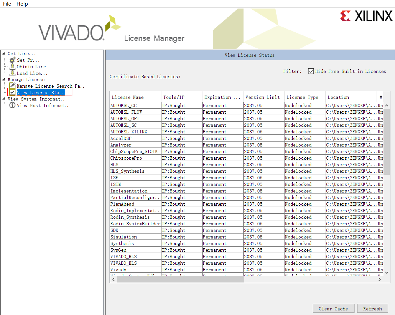Click the horizontal scrollbar right arrow
Screen dimensions: 395x315
tap(380, 279)
